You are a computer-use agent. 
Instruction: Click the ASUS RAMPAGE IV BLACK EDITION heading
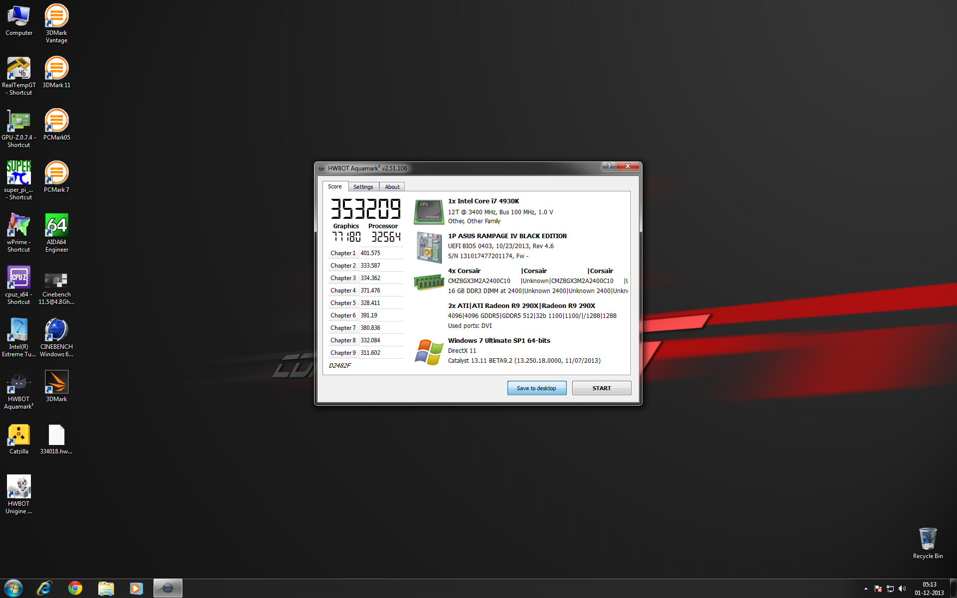pos(507,236)
